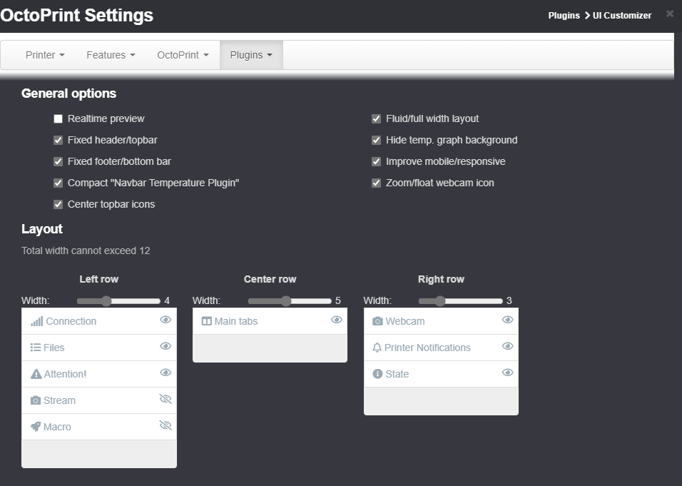The height and width of the screenshot is (486, 682).
Task: Enable the Realtime preview checkbox
Action: coord(58,118)
